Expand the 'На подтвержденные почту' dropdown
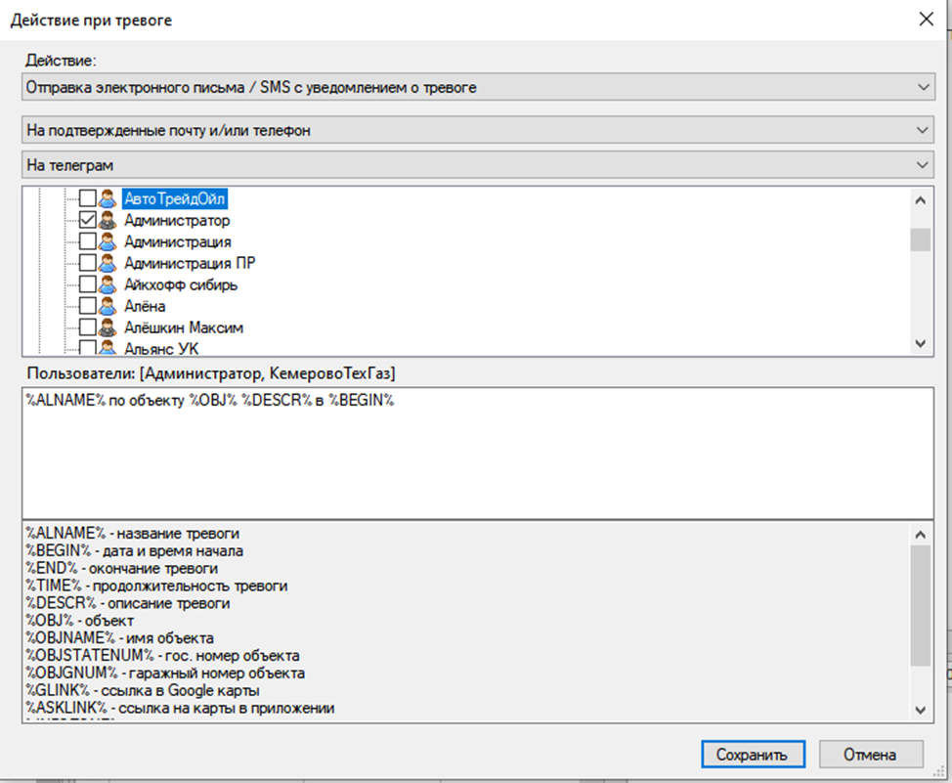The height and width of the screenshot is (783, 952). 477,130
